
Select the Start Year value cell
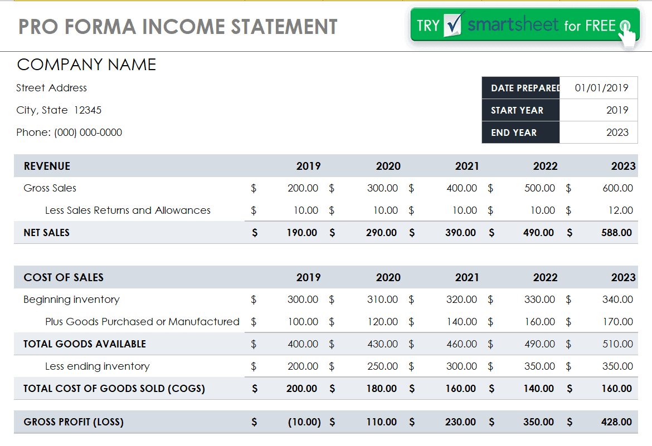599,110
